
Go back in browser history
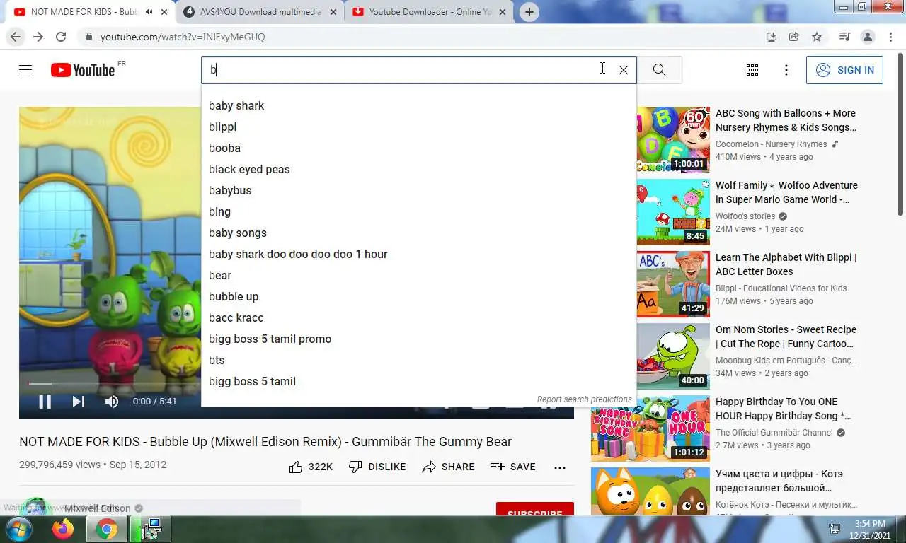16,37
